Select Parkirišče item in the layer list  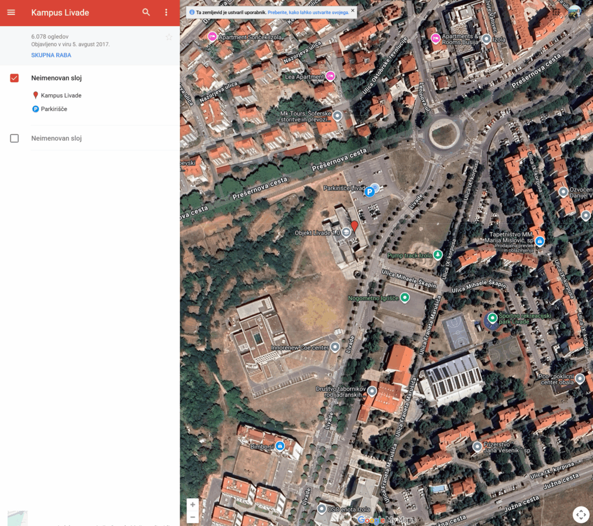coord(54,109)
